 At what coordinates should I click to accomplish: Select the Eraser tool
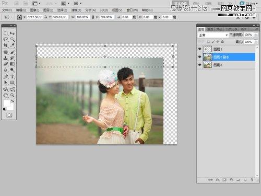(6, 64)
